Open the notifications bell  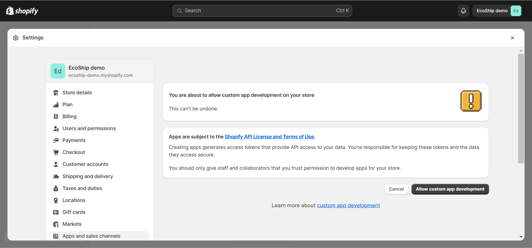[x=463, y=11]
